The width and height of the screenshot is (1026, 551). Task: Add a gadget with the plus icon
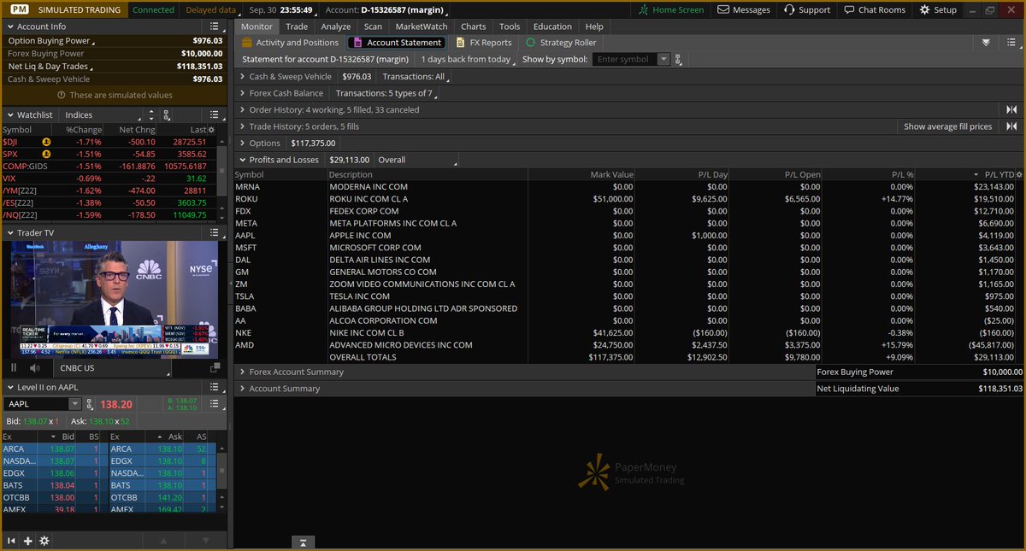pyautogui.click(x=28, y=541)
